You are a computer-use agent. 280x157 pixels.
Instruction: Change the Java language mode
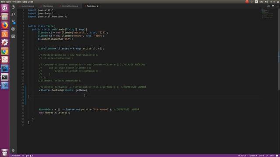point(272,156)
